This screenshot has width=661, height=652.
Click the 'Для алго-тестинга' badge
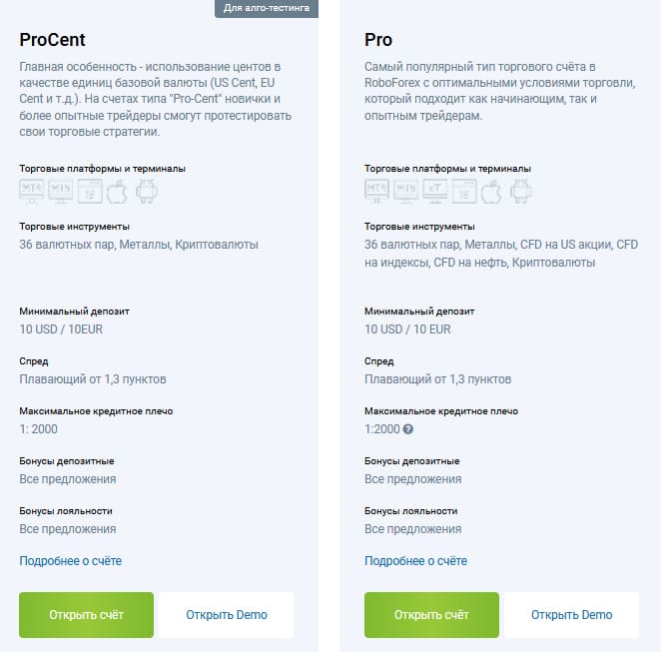(x=266, y=8)
